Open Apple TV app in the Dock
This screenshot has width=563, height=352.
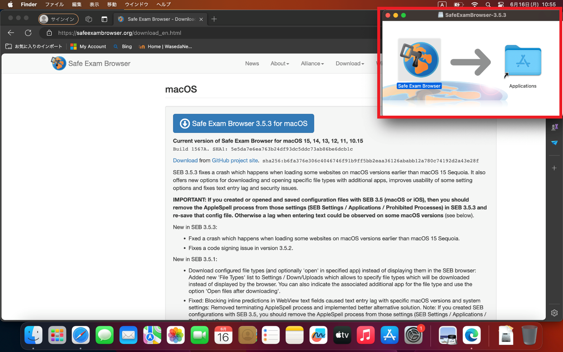coord(342,335)
